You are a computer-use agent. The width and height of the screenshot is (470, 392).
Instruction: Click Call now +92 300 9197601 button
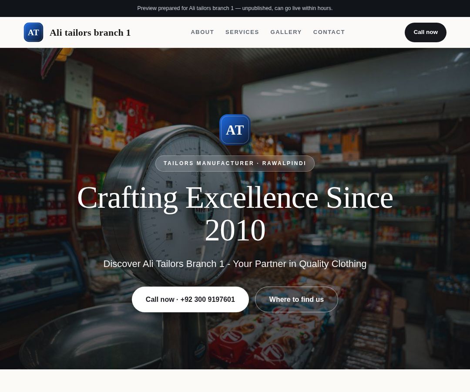pyautogui.click(x=190, y=299)
